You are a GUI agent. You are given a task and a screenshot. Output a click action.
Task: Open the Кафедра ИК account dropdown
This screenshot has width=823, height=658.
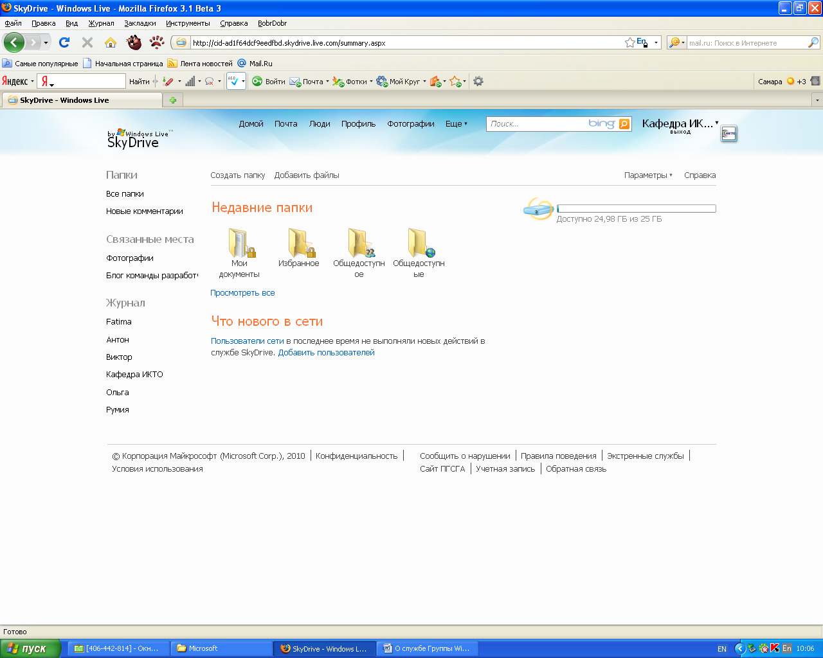pyautogui.click(x=680, y=123)
